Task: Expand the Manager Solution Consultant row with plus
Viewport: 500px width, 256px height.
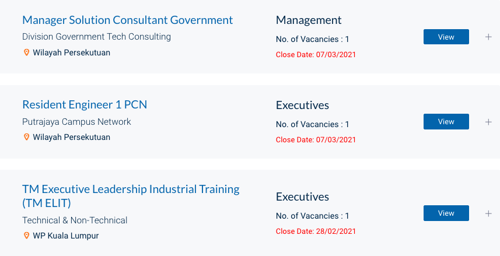Action: 488,37
